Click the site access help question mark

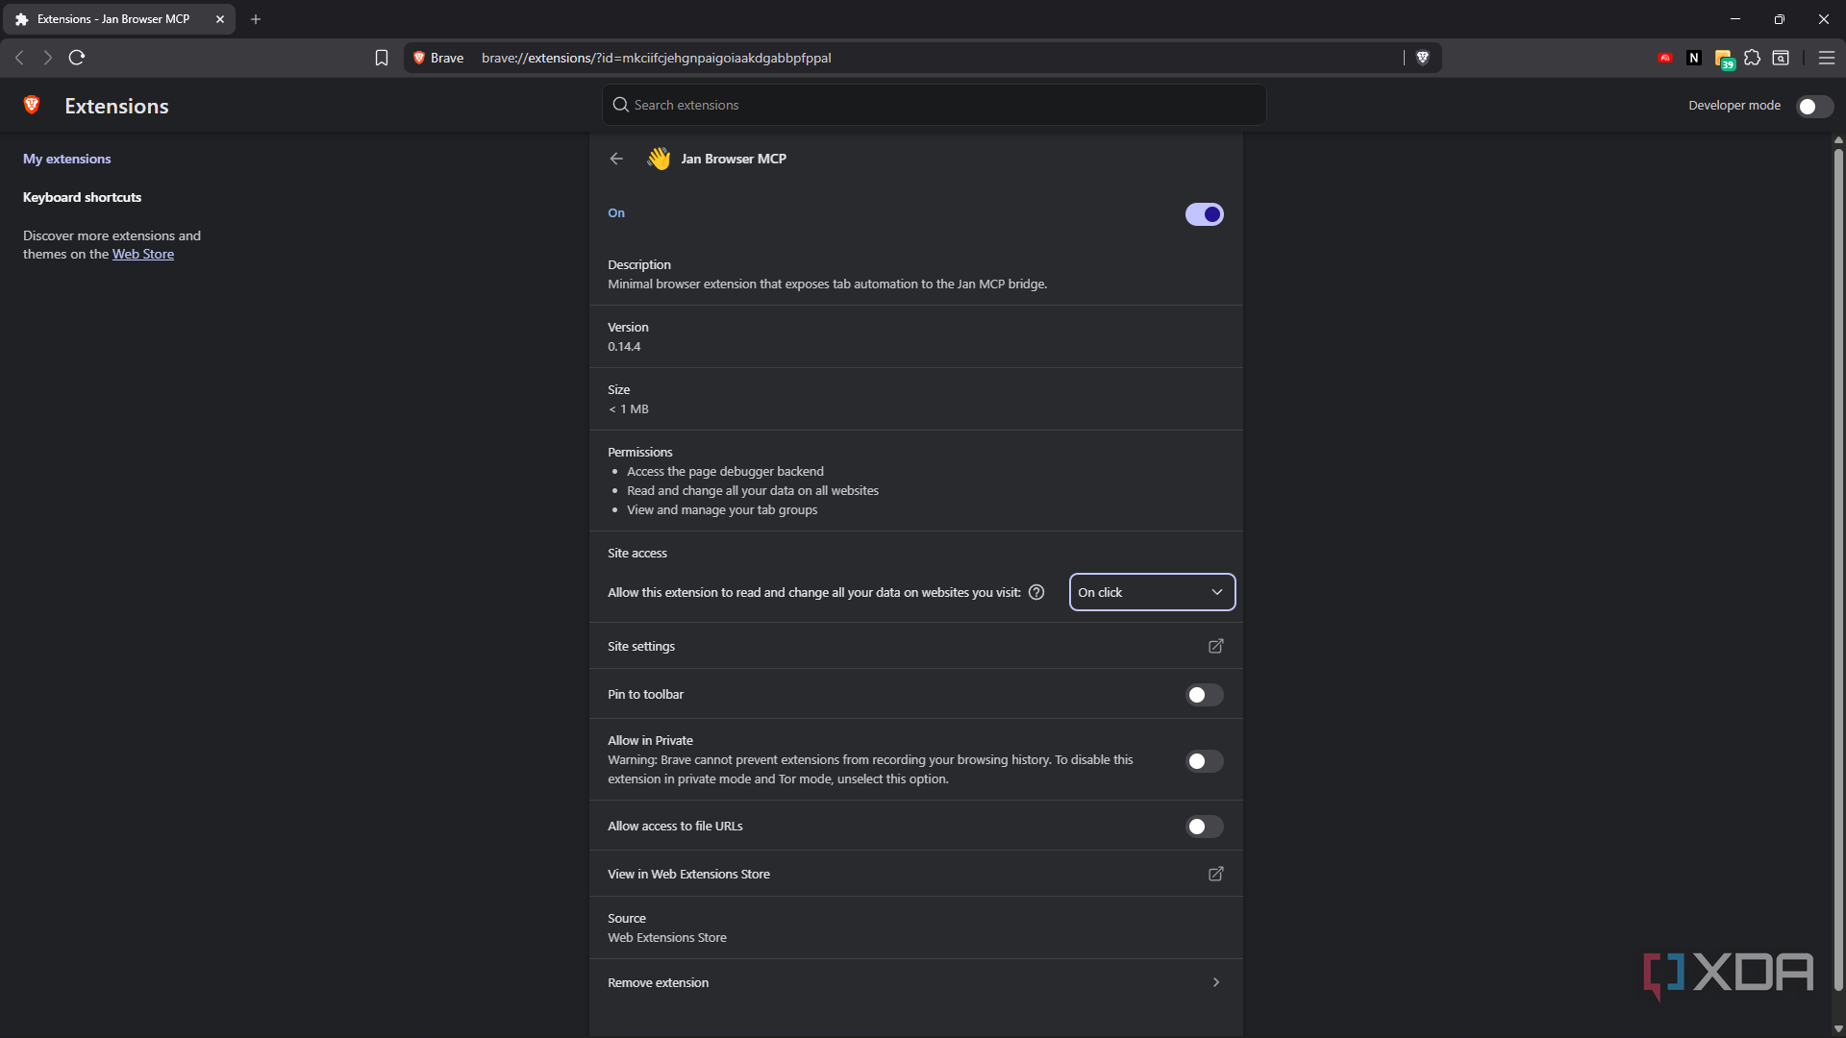[x=1036, y=592]
